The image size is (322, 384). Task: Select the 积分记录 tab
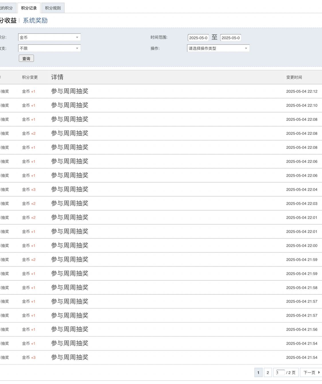(x=29, y=8)
